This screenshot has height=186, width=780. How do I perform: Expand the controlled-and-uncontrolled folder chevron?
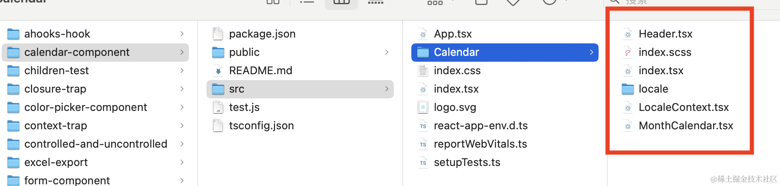click(182, 144)
